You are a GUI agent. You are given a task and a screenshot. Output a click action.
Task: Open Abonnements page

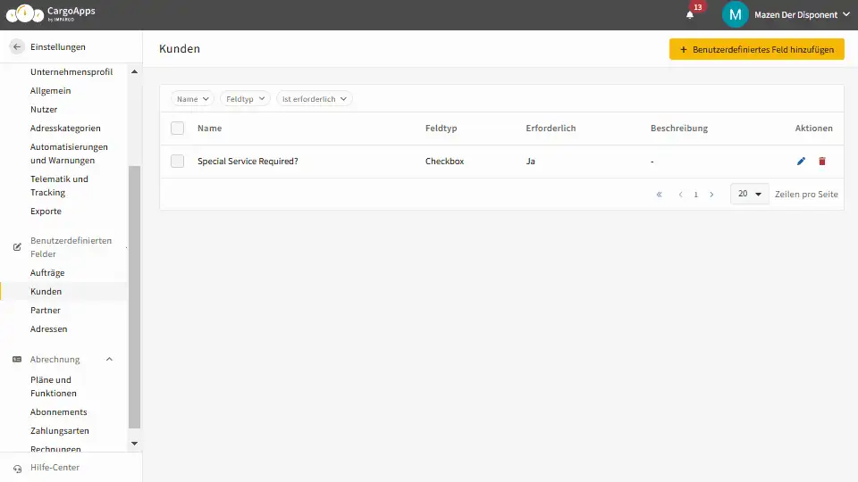pyautogui.click(x=59, y=412)
